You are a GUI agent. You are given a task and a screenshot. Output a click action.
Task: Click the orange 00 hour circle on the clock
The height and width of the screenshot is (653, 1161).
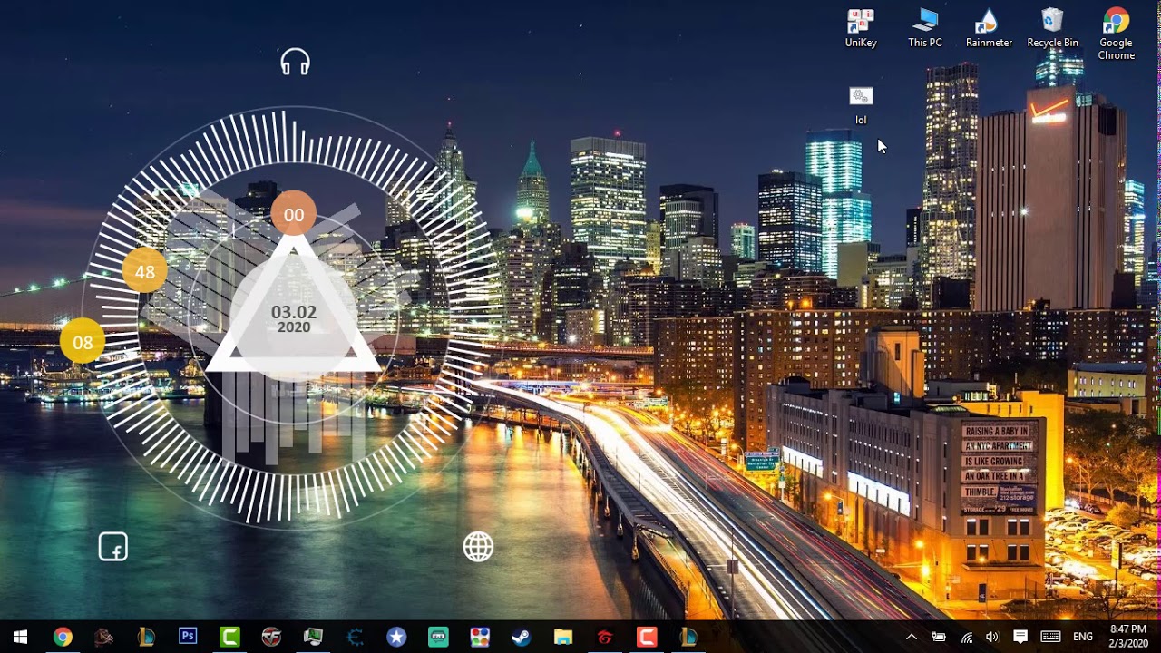point(294,215)
